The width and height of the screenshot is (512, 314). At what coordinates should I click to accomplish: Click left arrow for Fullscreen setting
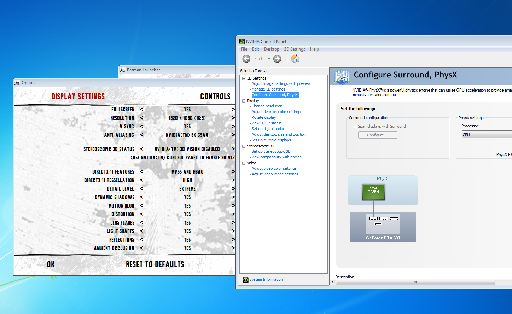tap(141, 110)
